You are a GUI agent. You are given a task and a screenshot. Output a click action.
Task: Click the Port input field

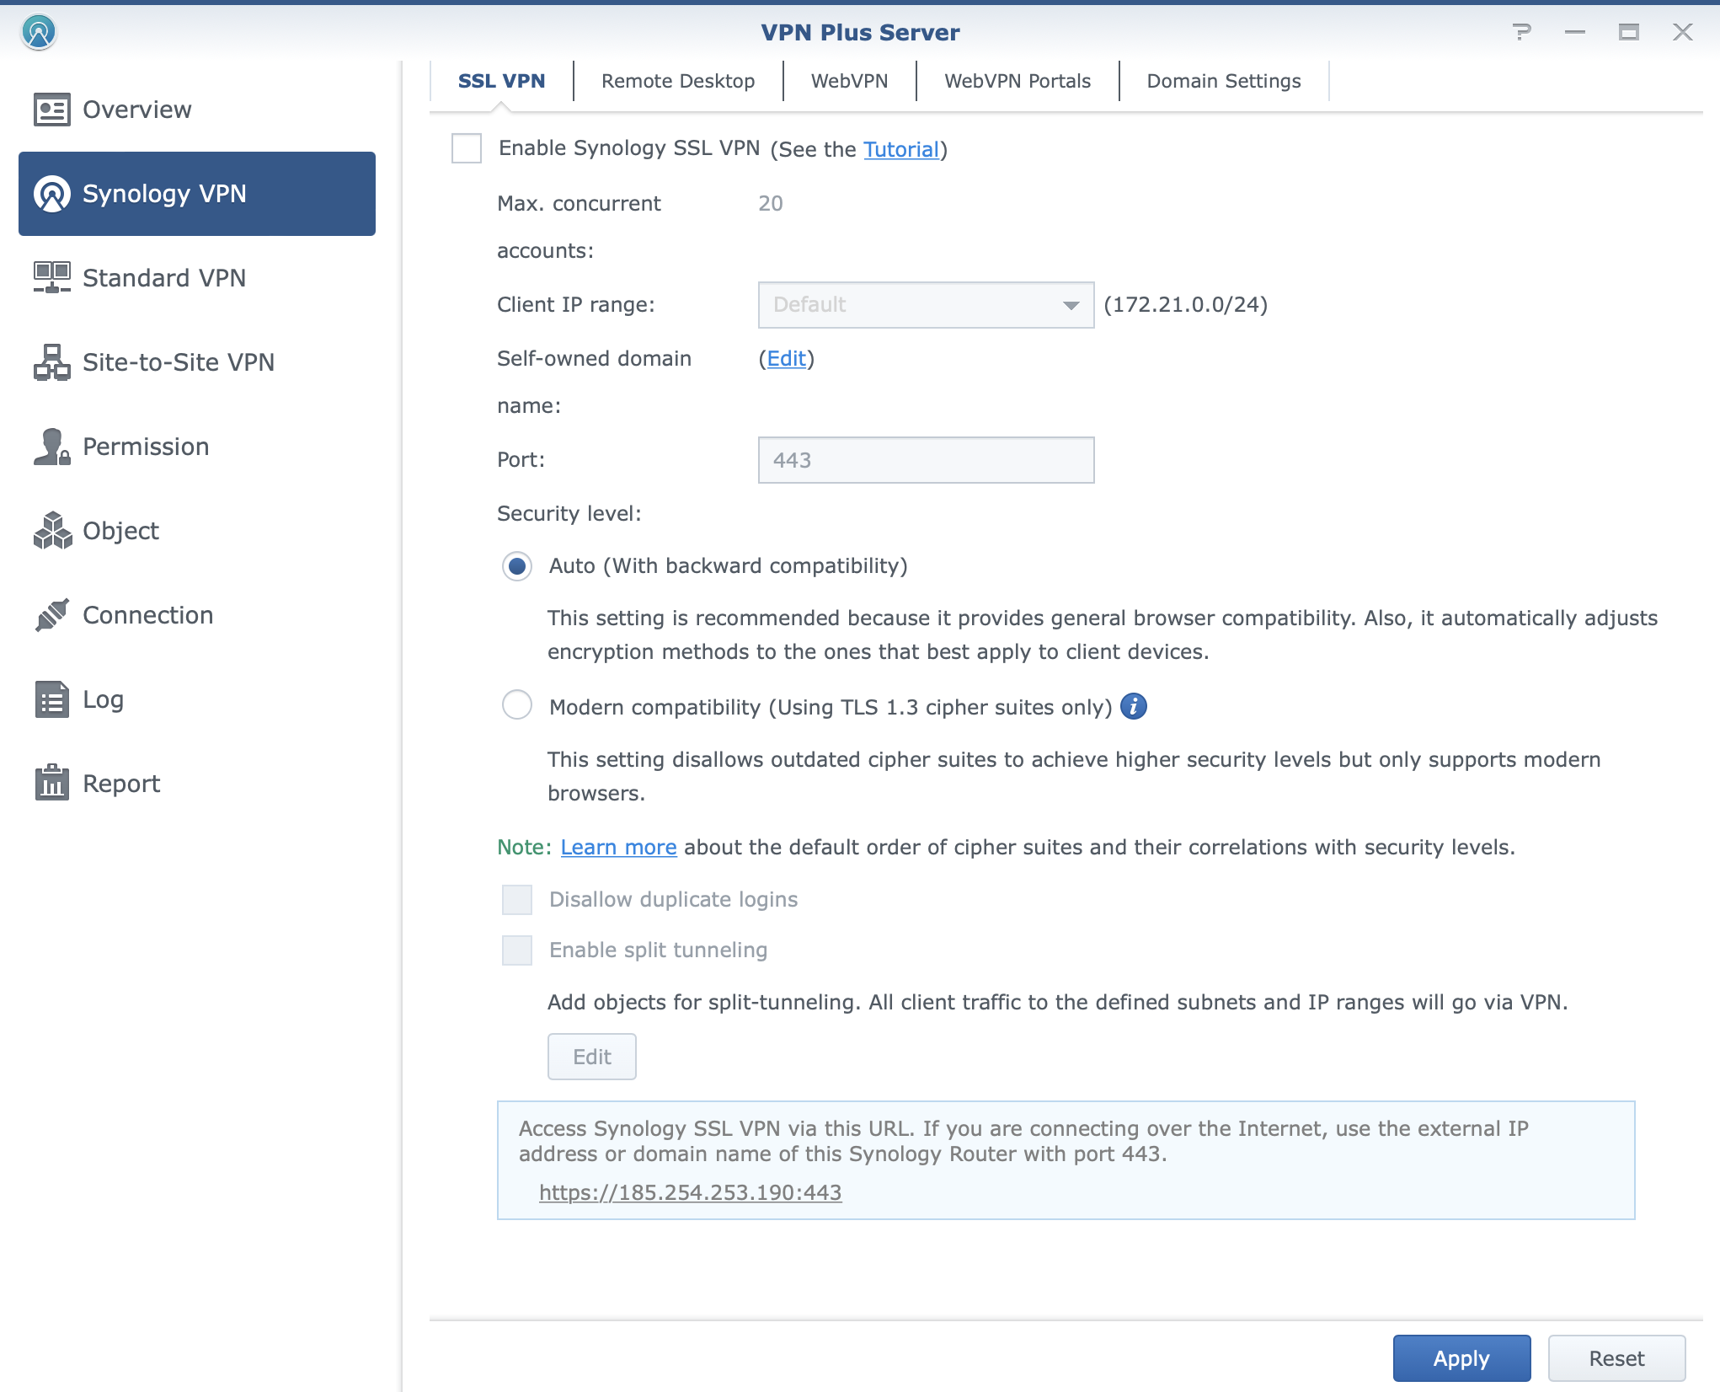[927, 460]
